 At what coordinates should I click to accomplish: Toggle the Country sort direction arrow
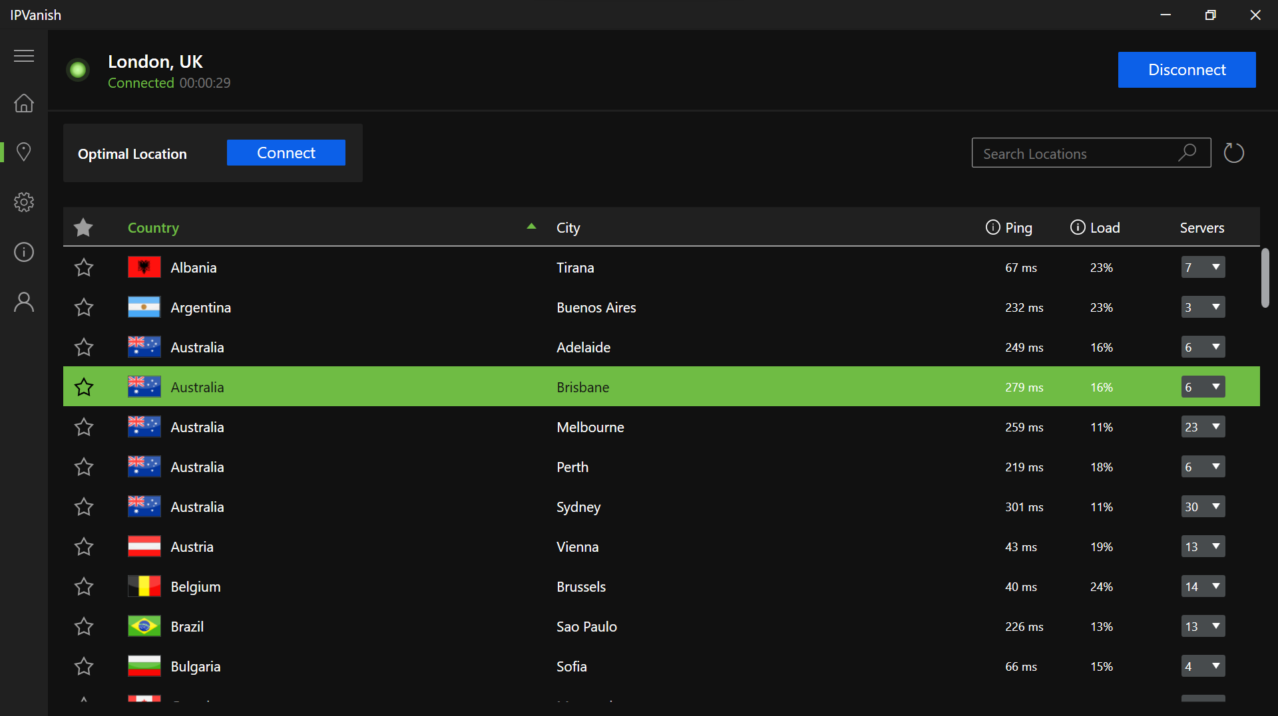531,226
